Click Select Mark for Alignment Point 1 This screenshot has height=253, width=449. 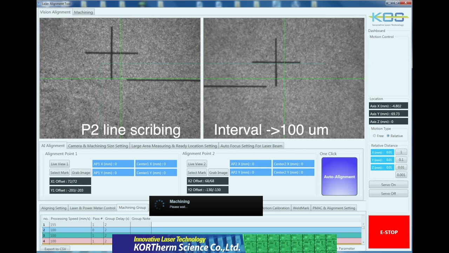(x=59, y=173)
